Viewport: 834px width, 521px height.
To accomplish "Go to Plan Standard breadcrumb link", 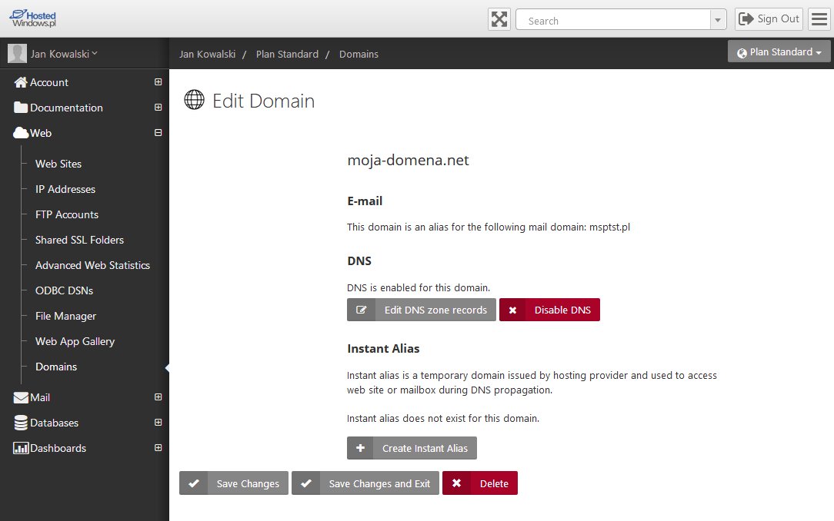I will click(287, 54).
